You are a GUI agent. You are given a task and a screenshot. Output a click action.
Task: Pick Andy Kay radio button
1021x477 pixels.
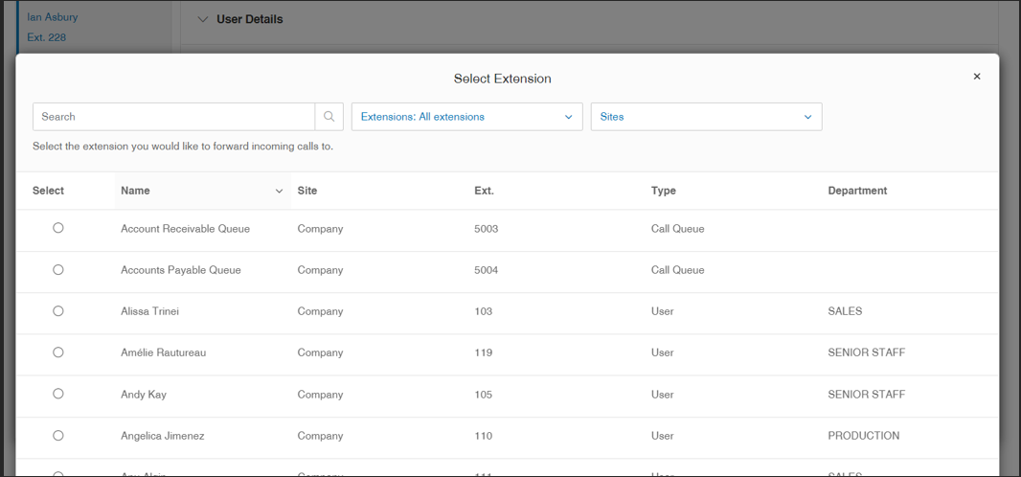point(58,394)
